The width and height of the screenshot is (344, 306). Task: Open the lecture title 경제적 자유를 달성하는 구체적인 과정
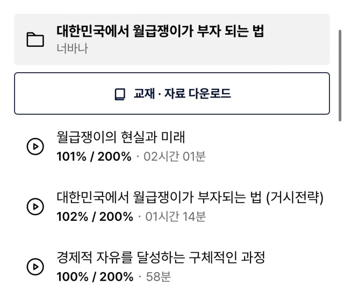(x=161, y=257)
